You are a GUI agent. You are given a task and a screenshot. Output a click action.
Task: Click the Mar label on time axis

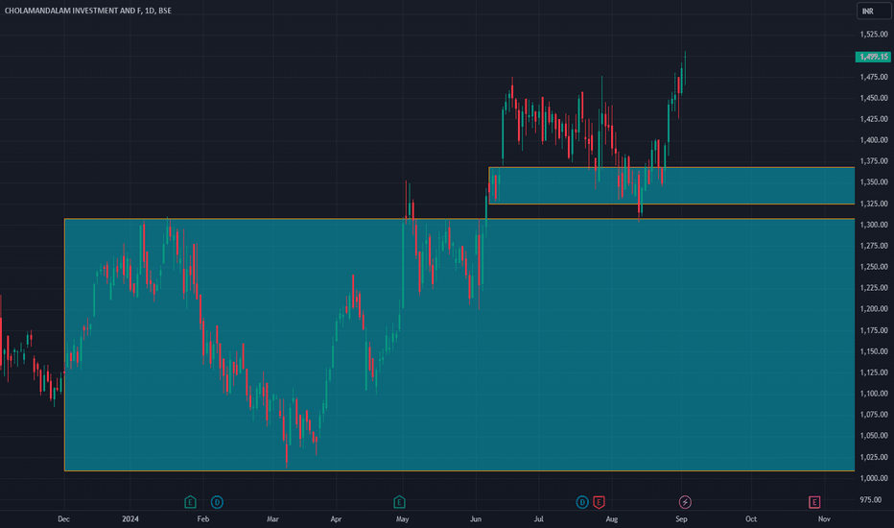coord(272,518)
